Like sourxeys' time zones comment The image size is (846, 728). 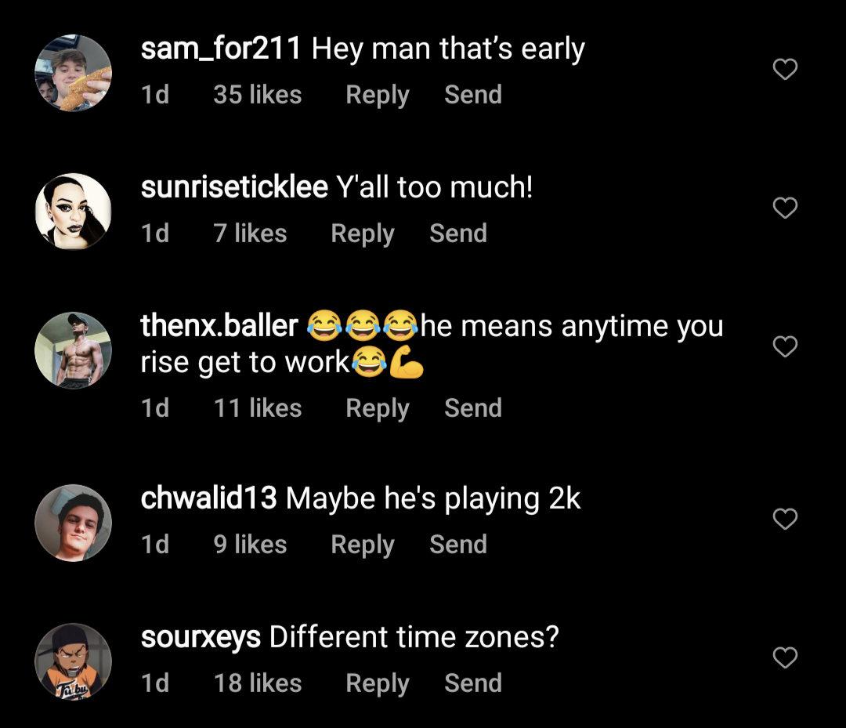pyautogui.click(x=785, y=657)
